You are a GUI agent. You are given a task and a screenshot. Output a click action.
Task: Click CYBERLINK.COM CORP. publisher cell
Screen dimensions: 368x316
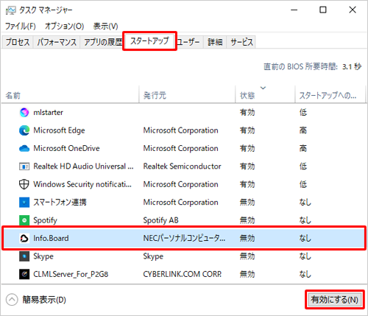pos(183,274)
